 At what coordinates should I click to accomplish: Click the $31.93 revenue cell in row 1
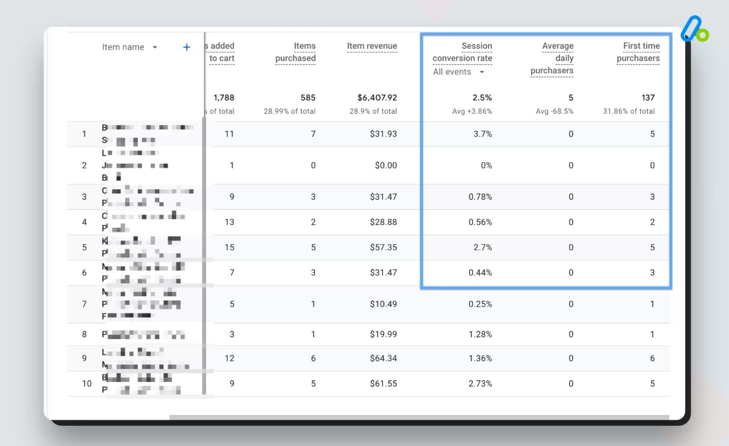[383, 134]
